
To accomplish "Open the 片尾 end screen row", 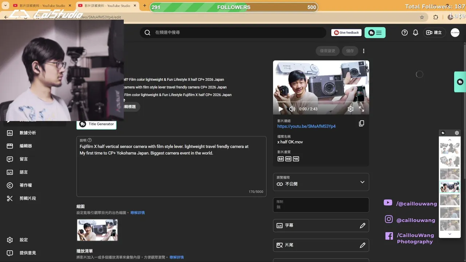I will click(321, 245).
